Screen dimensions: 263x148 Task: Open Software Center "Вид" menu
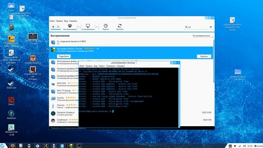click(x=66, y=21)
